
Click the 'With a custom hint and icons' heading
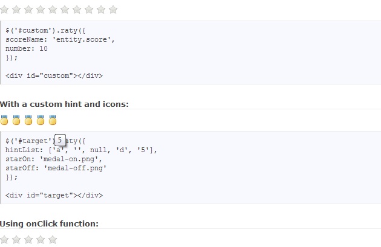(x=64, y=104)
